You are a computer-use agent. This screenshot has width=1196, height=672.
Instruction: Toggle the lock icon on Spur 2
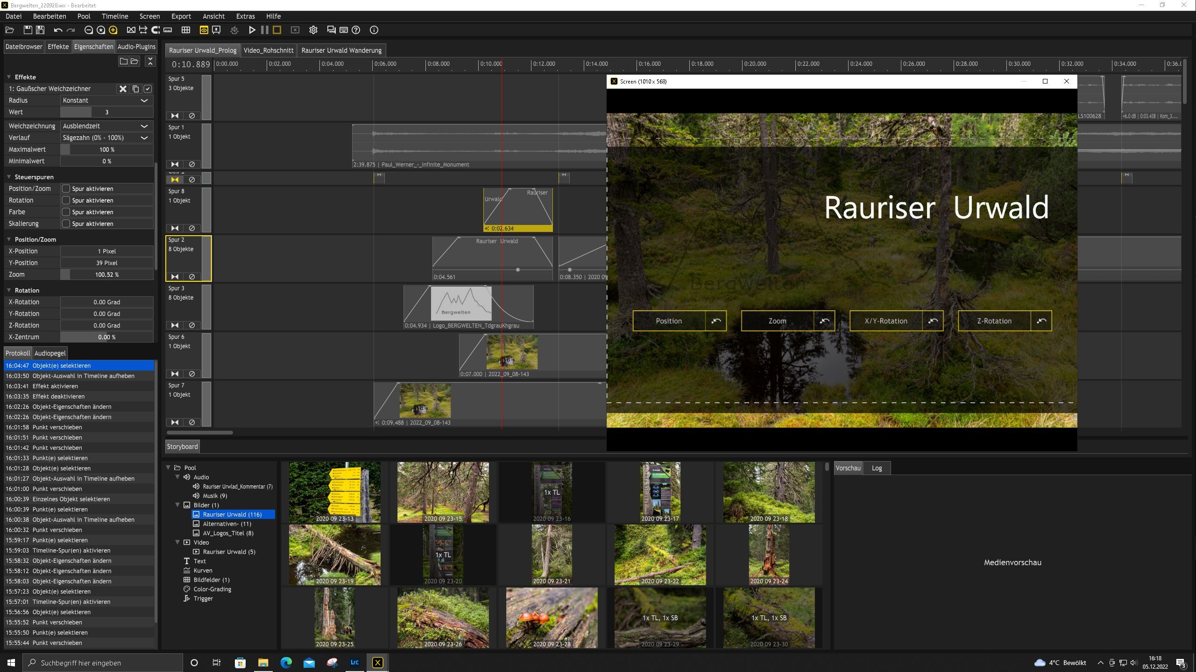click(x=175, y=277)
